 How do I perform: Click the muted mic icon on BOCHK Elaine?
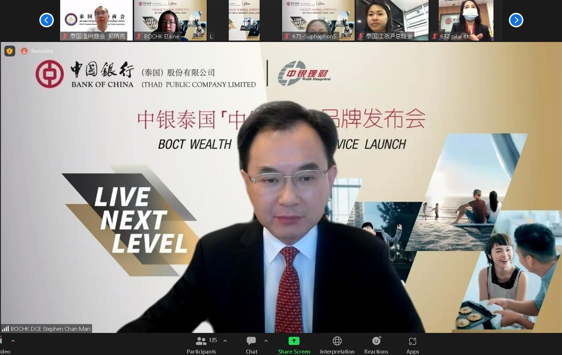click(x=139, y=36)
